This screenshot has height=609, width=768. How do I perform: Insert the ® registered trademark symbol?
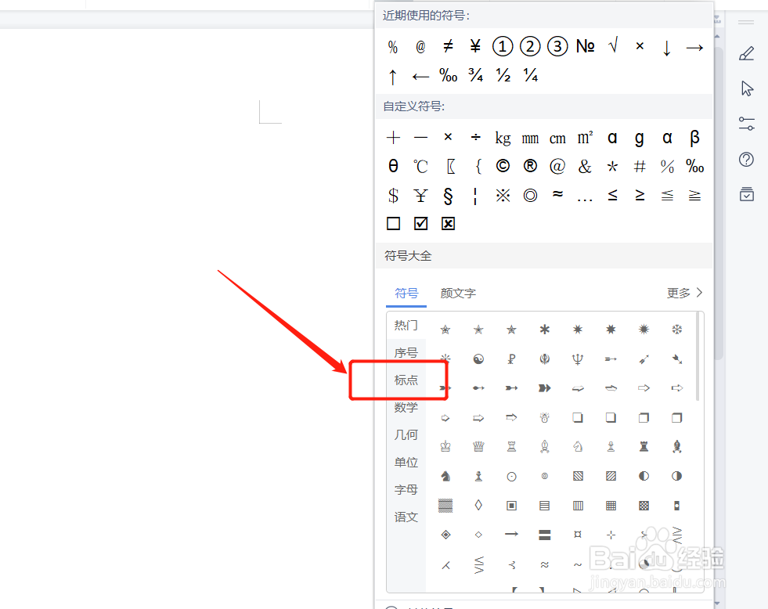tap(530, 166)
